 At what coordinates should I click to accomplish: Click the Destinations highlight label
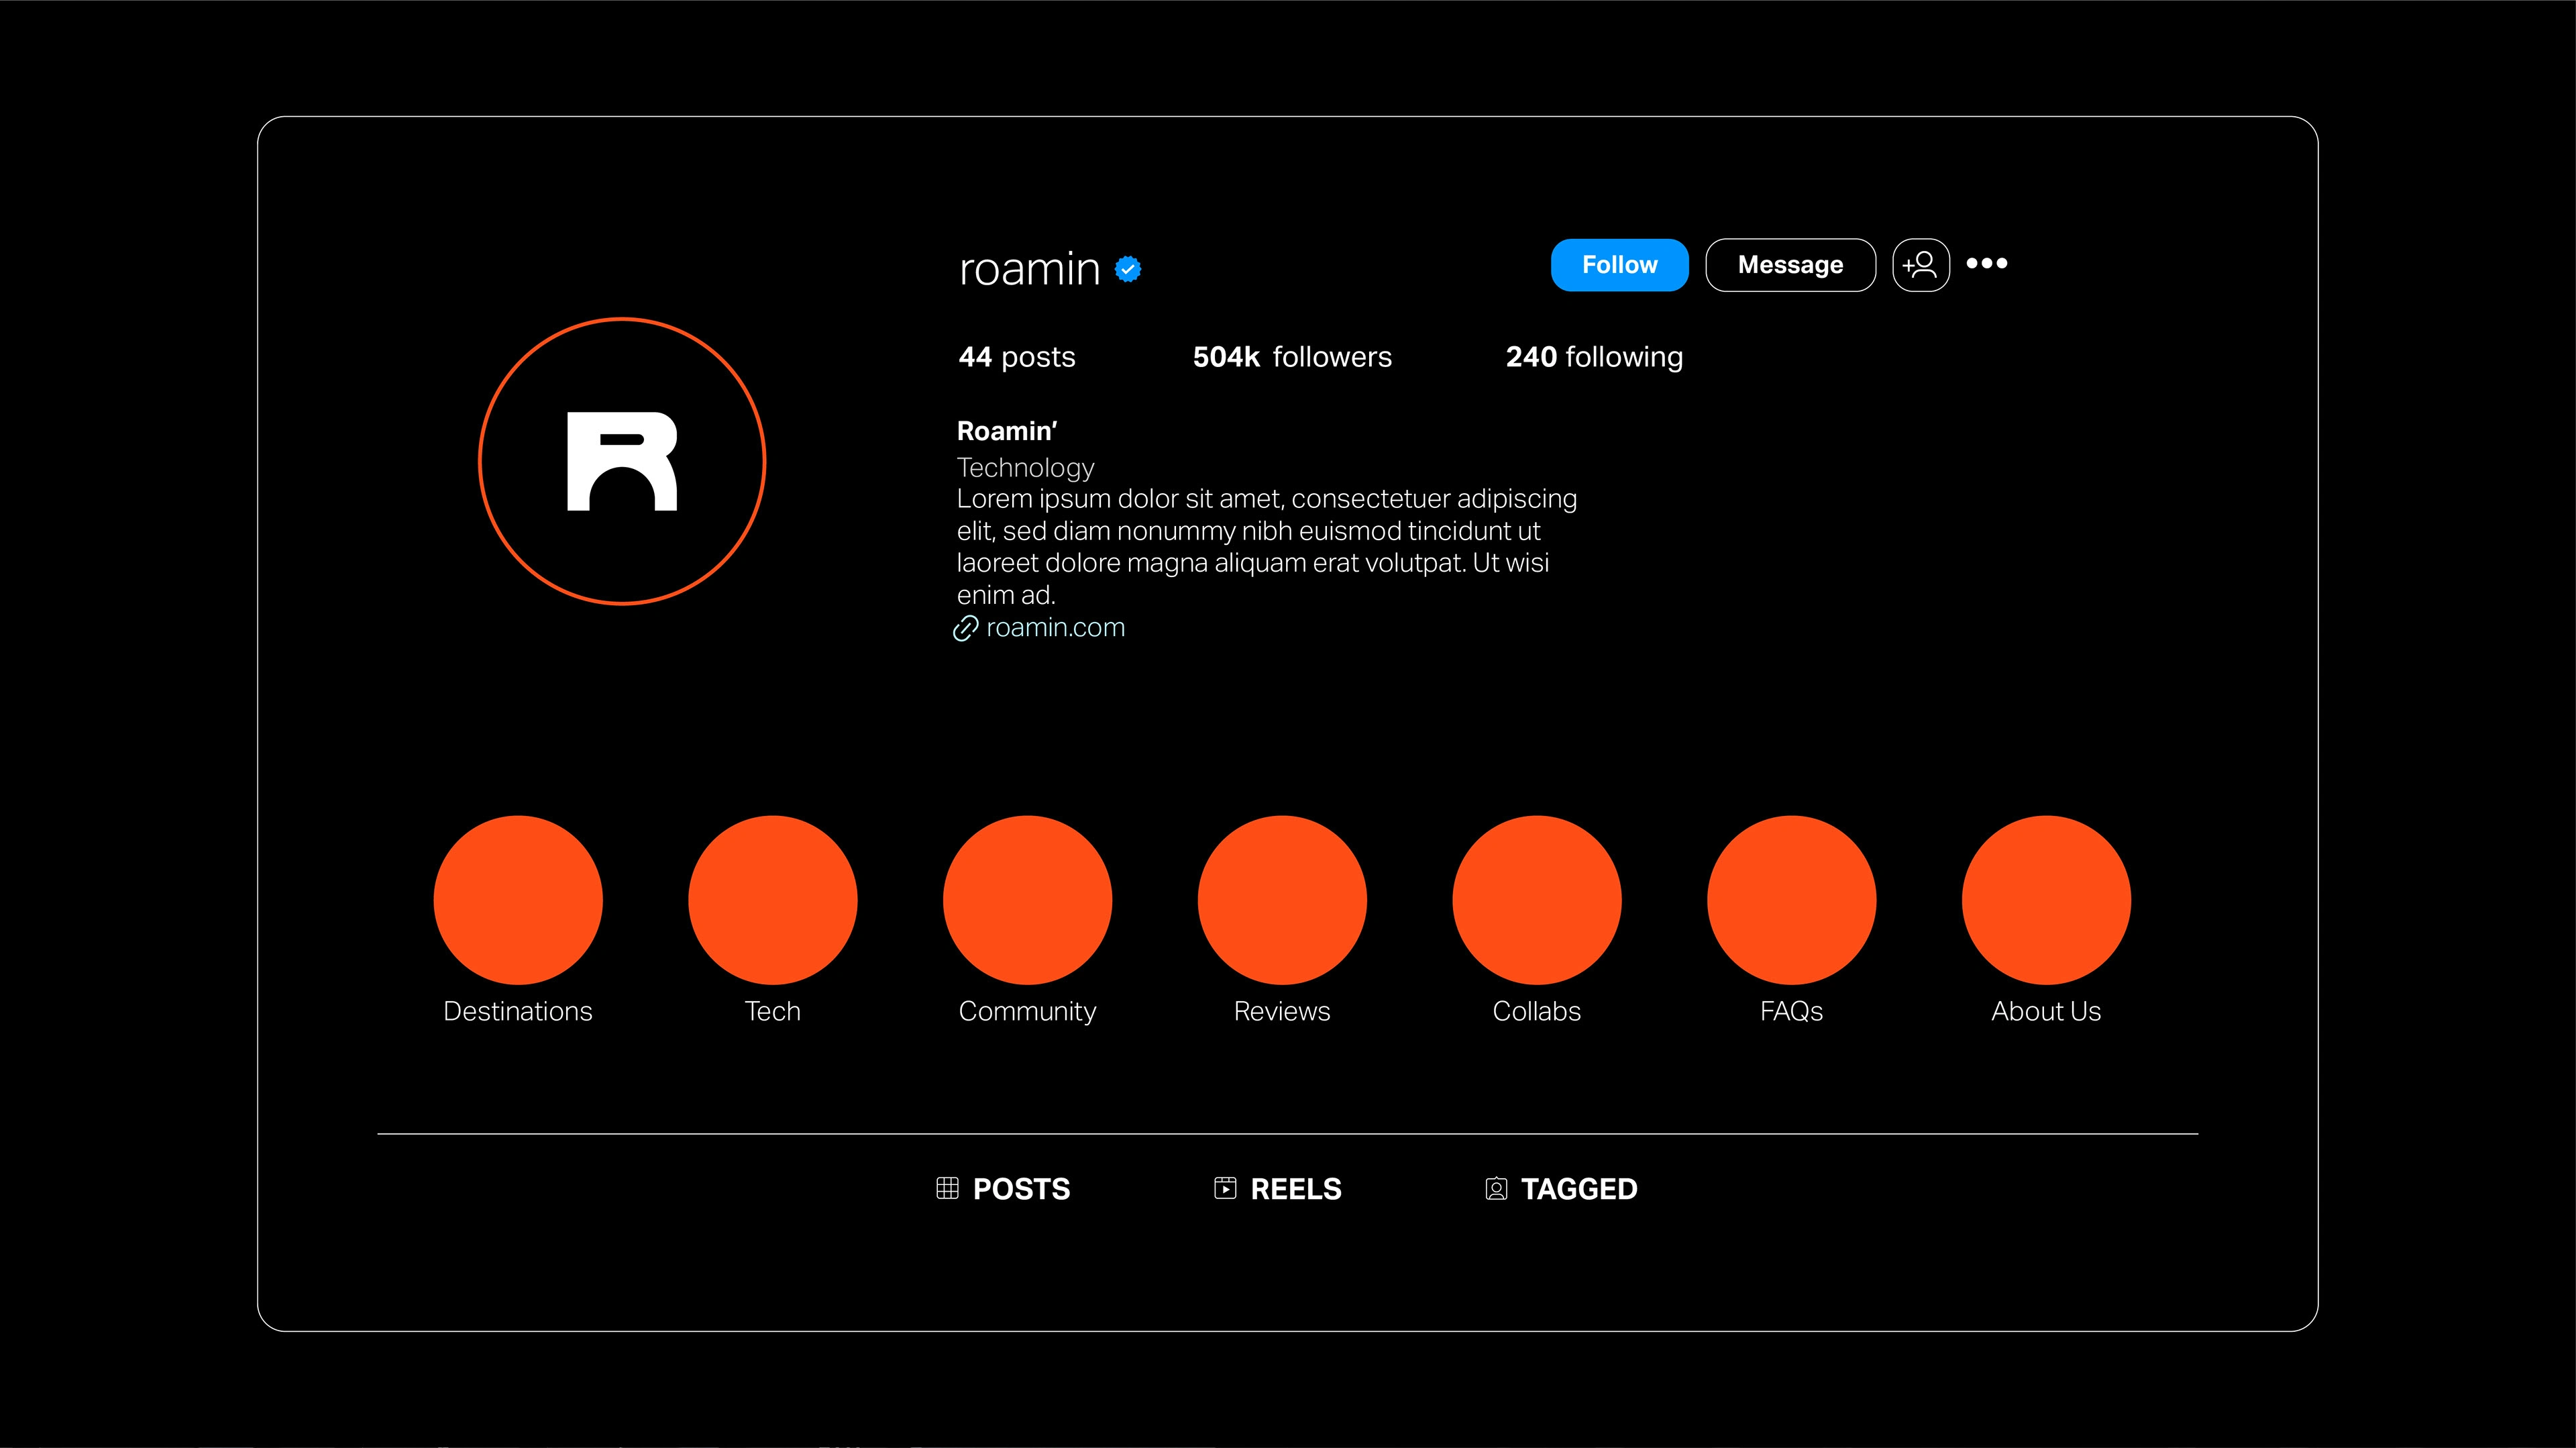pos(518,1011)
